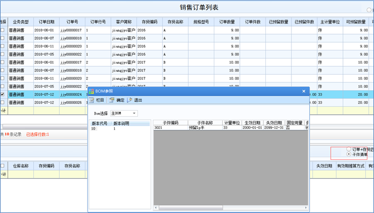Screen dimensions: 374x213
Task: Click the 订单行号 column header
Action: [98, 22]
